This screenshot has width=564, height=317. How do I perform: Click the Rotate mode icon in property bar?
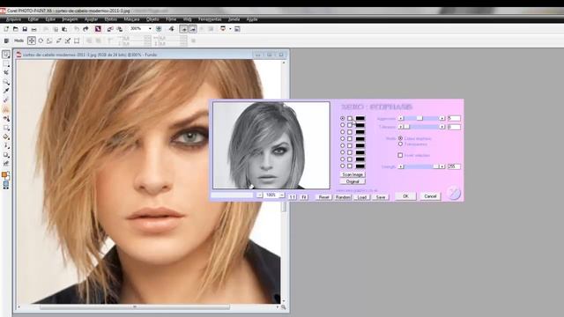[41, 41]
